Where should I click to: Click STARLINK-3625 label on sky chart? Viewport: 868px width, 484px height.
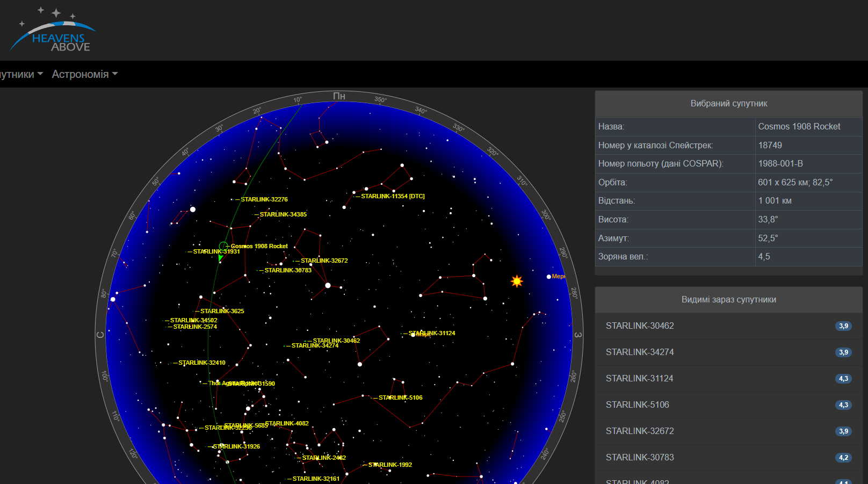point(222,312)
